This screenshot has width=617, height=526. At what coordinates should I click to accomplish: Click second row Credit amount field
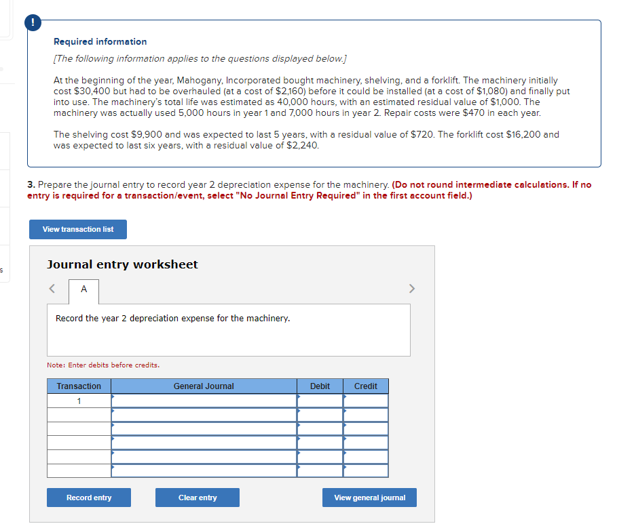(x=366, y=415)
